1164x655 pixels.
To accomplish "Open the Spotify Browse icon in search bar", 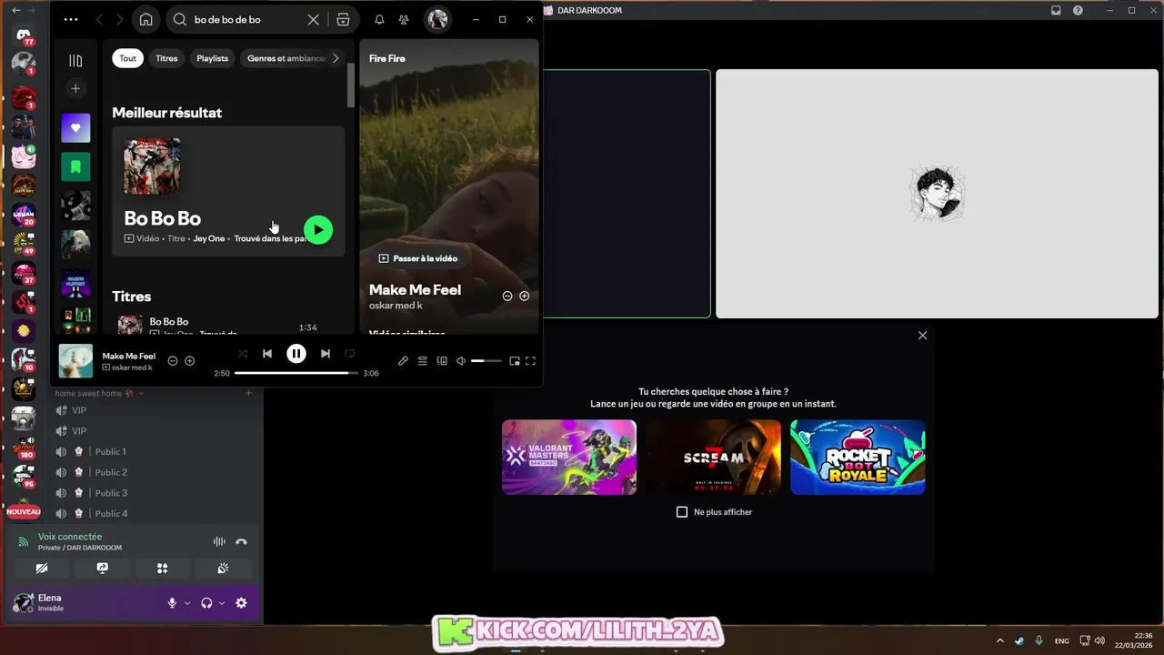I will pyautogui.click(x=343, y=19).
